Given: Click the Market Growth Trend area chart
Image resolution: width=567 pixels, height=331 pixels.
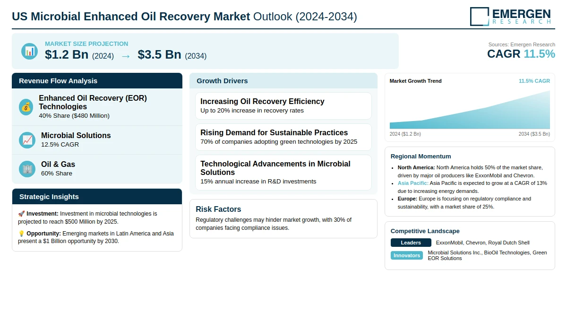Looking at the screenshot, I should [470, 112].
